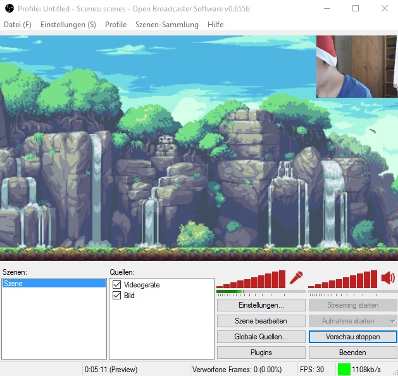The height and width of the screenshot is (376, 398).
Task: Click the 0:05:11 (Preview) status text
Action: pyautogui.click(x=111, y=370)
